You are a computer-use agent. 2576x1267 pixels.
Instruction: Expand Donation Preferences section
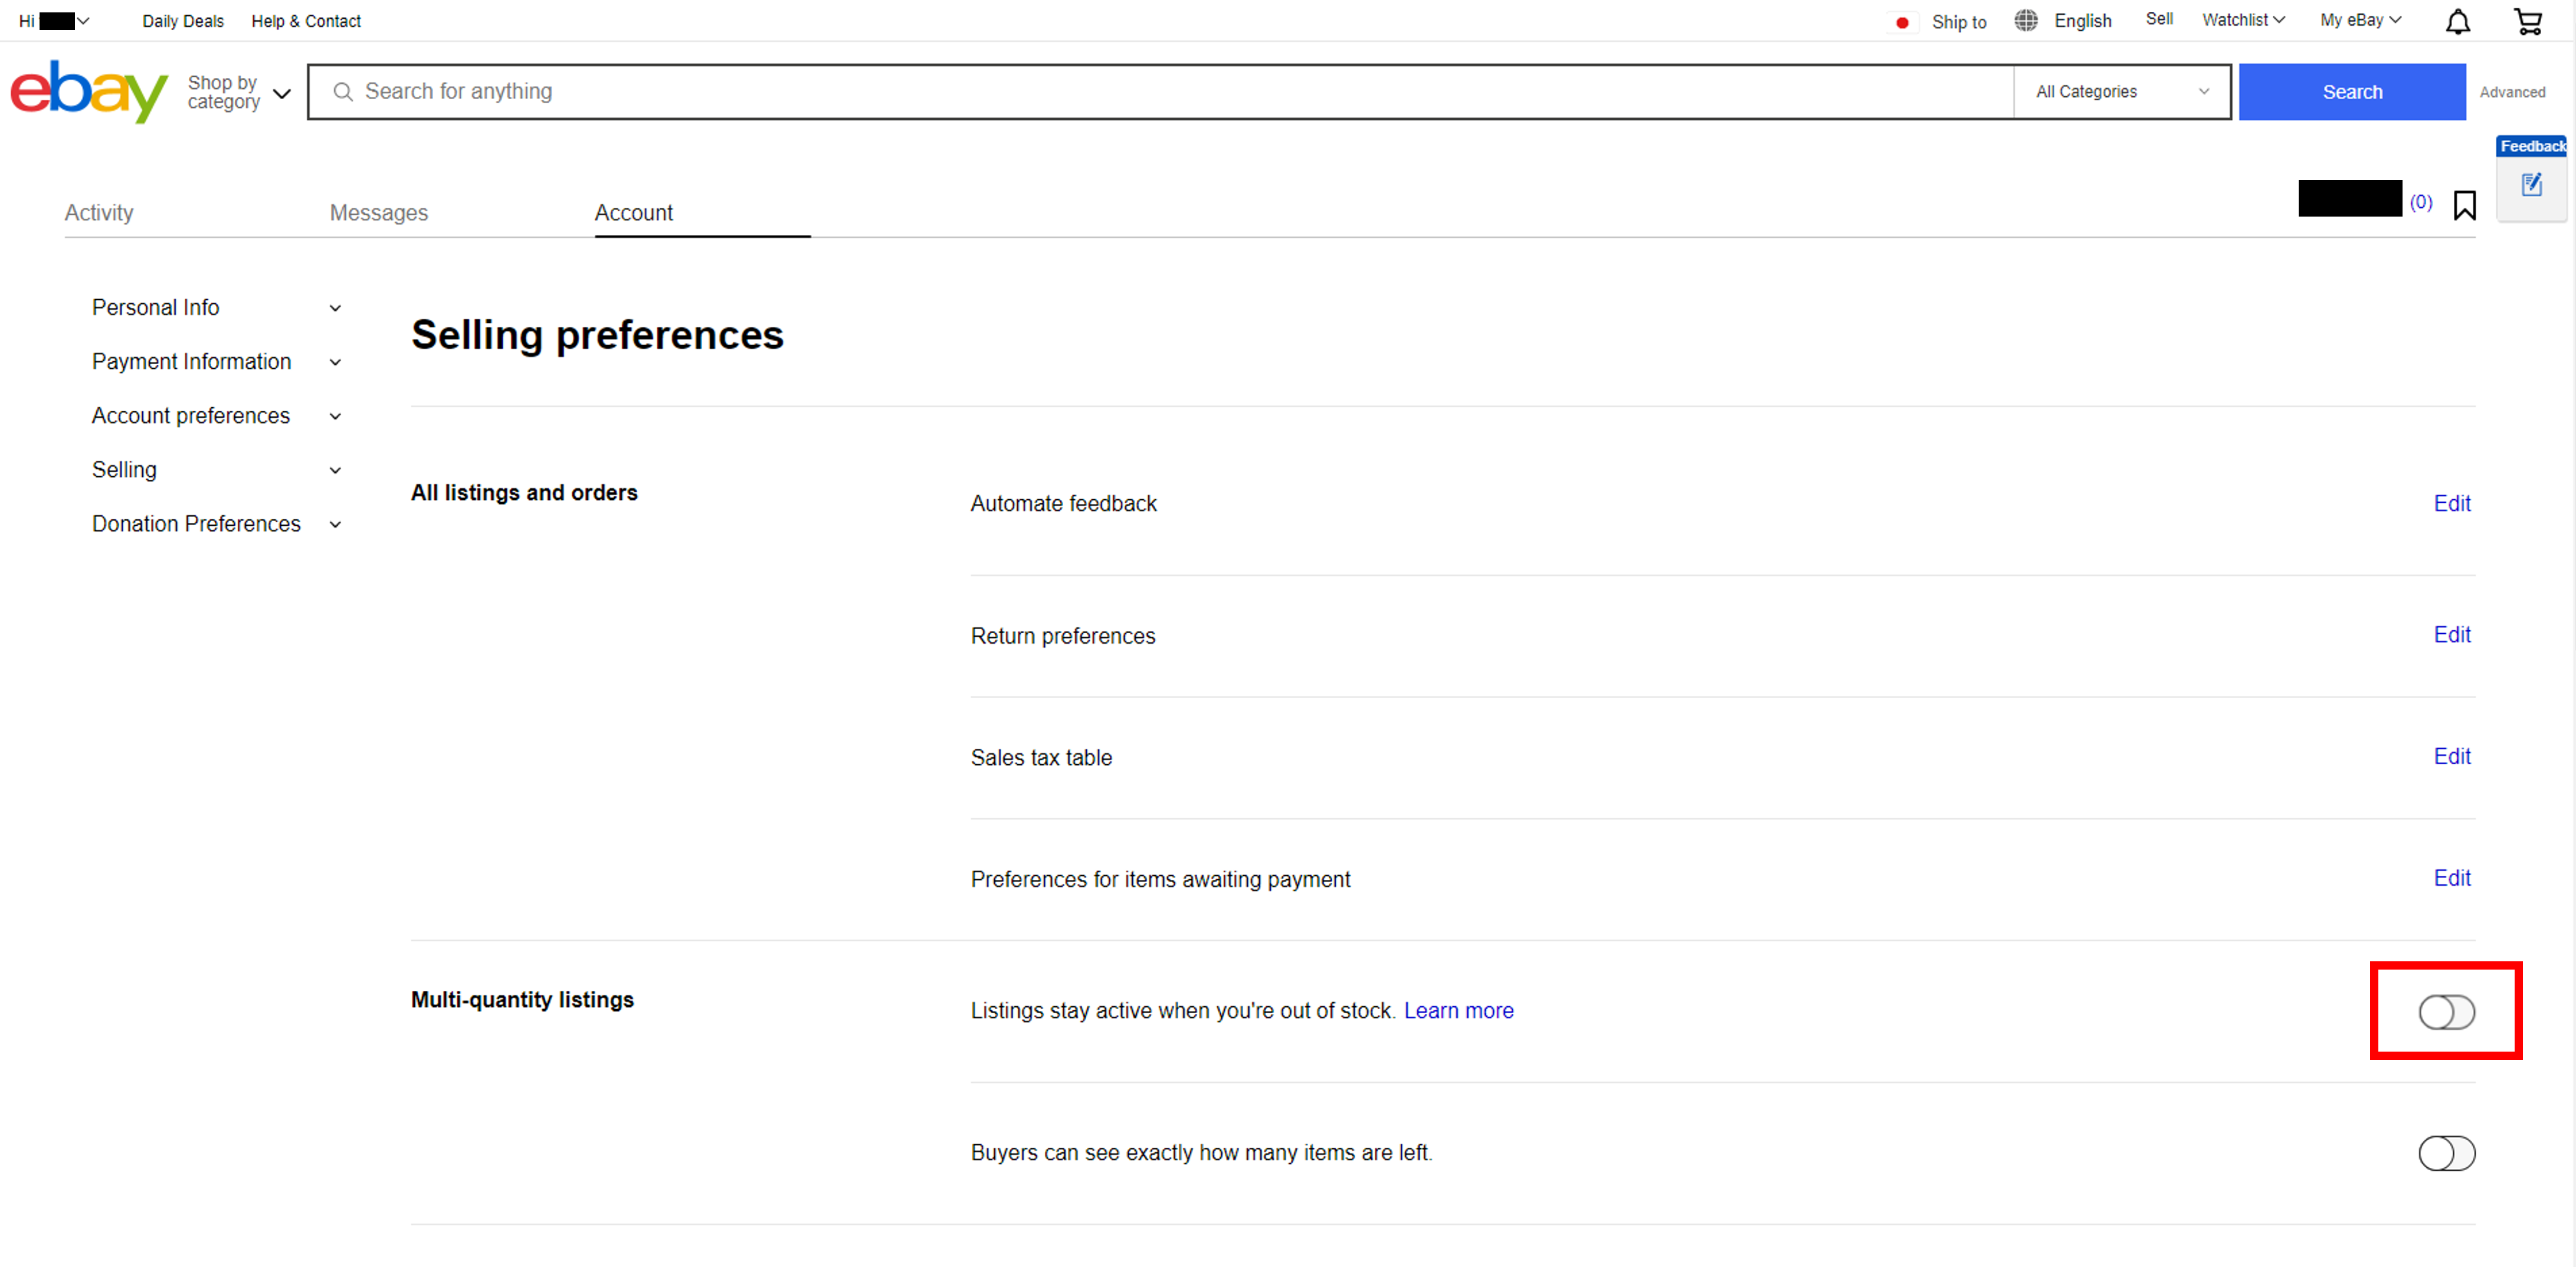click(217, 523)
